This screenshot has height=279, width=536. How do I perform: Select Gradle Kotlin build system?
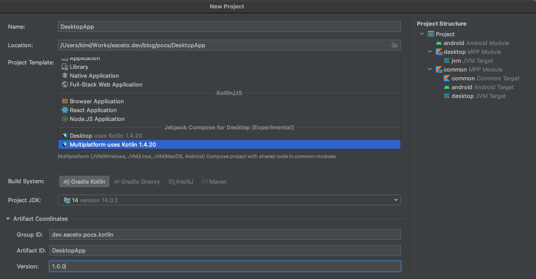coord(84,182)
